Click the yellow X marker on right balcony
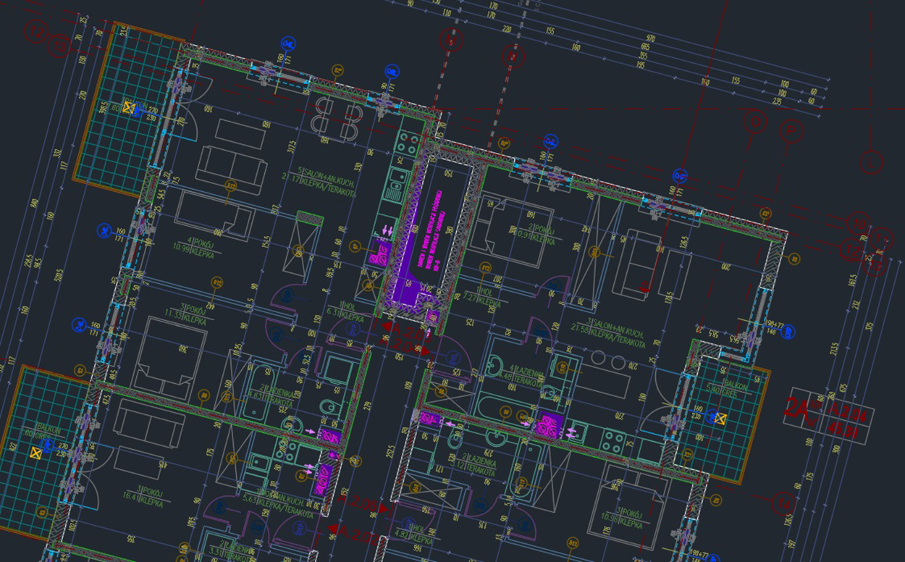The image size is (905, 562). (719, 418)
